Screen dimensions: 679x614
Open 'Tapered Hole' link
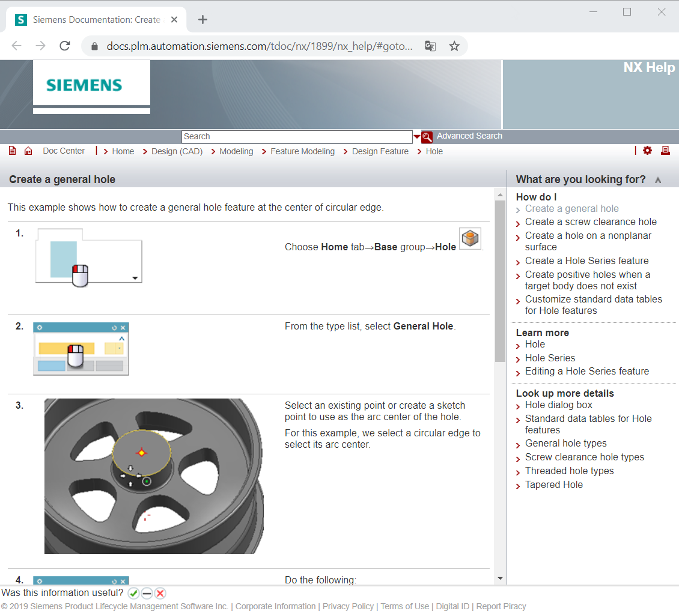point(554,485)
